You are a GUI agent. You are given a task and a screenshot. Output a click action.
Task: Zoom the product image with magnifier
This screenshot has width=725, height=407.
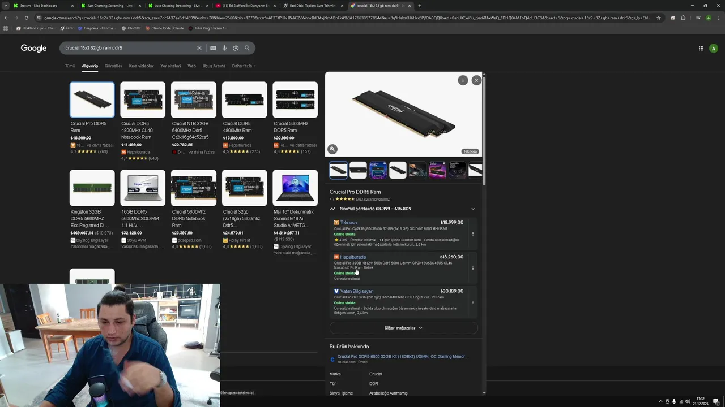(x=332, y=149)
